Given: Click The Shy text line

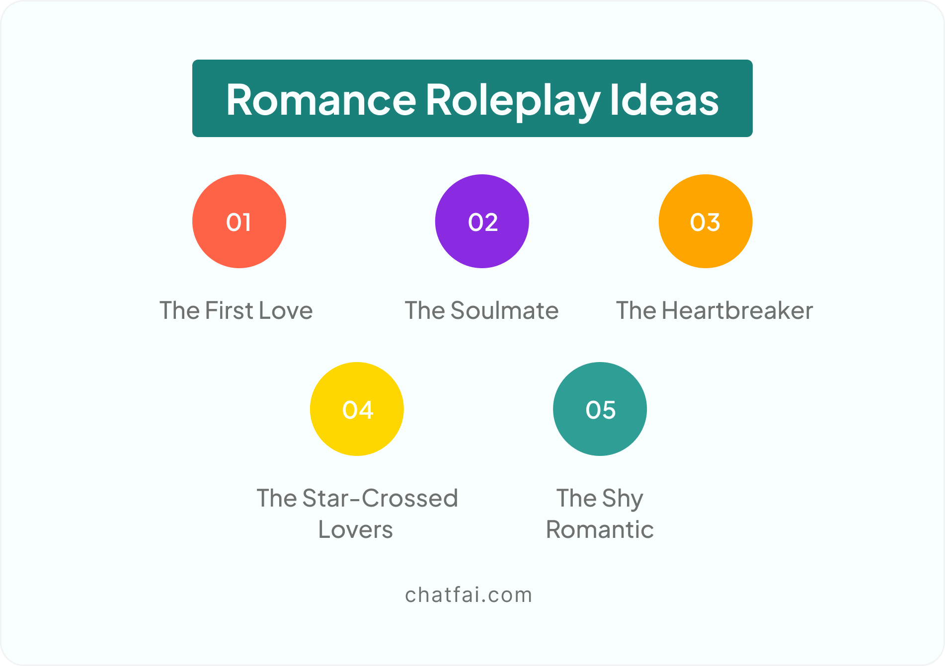Looking at the screenshot, I should coord(600,499).
